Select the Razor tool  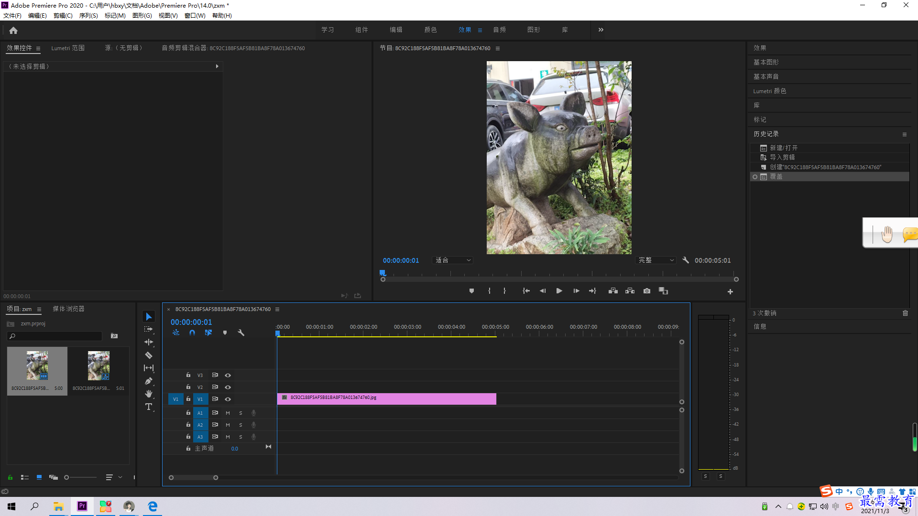[x=149, y=355]
